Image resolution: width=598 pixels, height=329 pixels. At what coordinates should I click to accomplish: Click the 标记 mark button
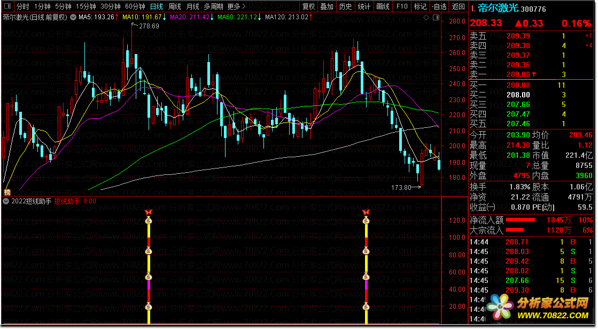point(420,6)
